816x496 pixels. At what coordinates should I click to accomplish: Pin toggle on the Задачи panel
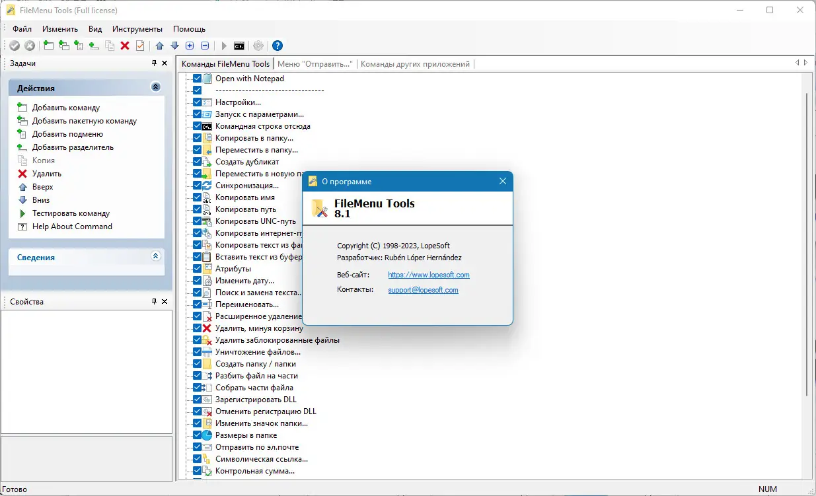pyautogui.click(x=155, y=63)
